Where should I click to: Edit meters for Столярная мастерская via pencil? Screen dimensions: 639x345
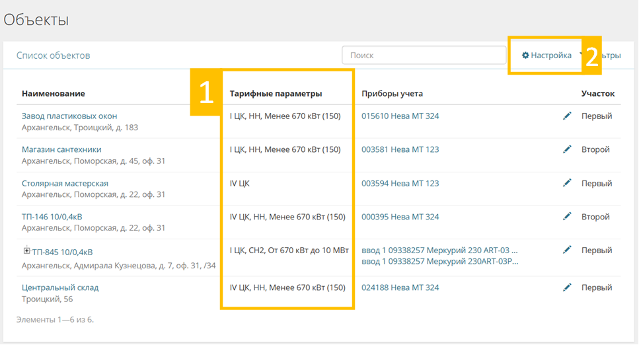pos(566,183)
